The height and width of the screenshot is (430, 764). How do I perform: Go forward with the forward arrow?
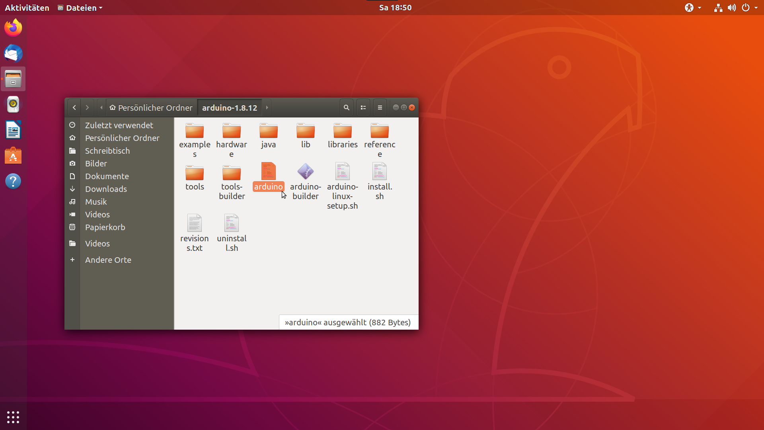tap(87, 107)
